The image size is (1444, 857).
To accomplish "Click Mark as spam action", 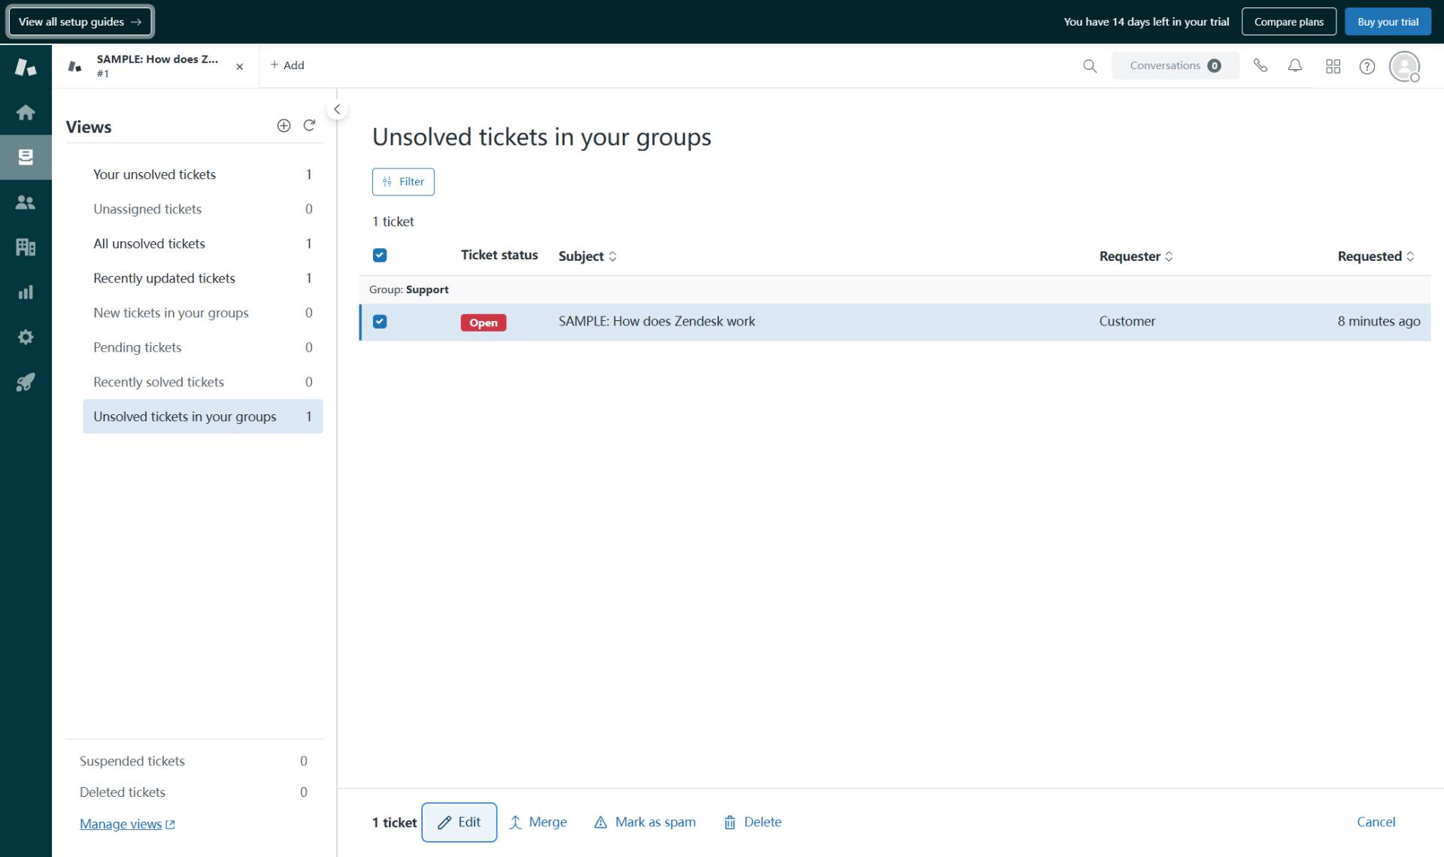I will [645, 822].
